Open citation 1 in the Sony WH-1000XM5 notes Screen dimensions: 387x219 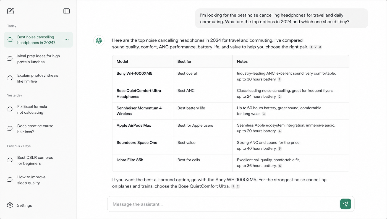click(x=279, y=80)
